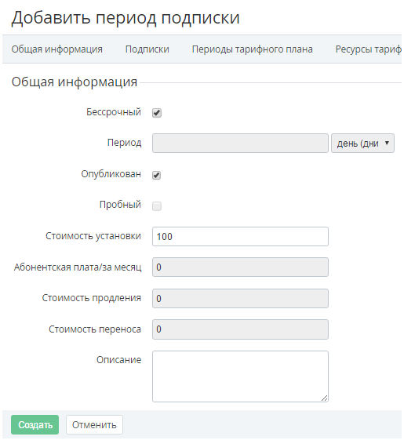Focus the Стоимость установки field

(240, 237)
